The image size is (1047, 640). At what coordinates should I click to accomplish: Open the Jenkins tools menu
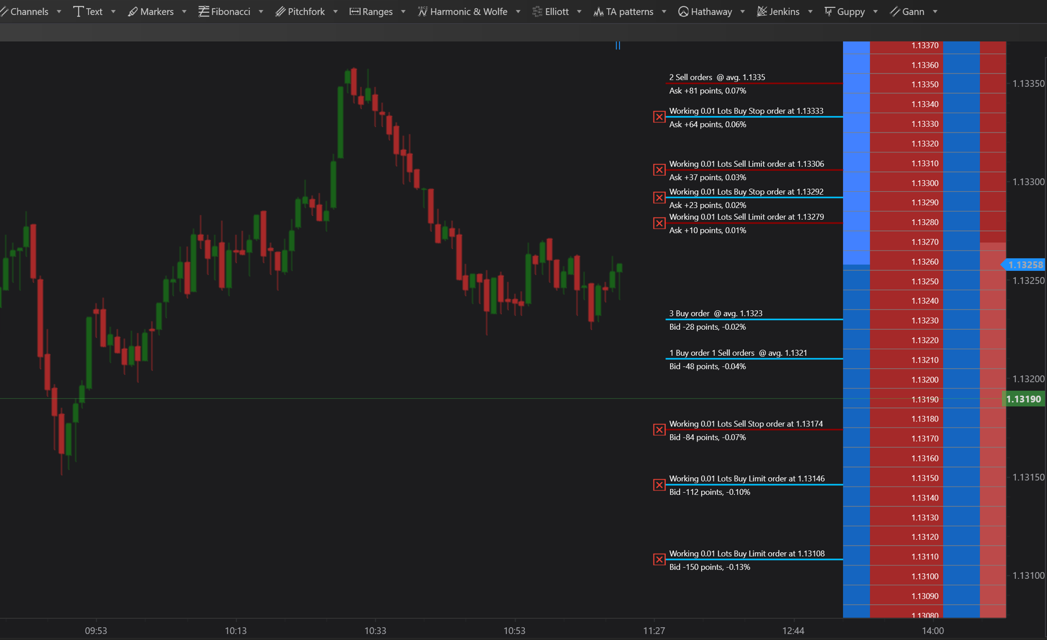point(777,12)
